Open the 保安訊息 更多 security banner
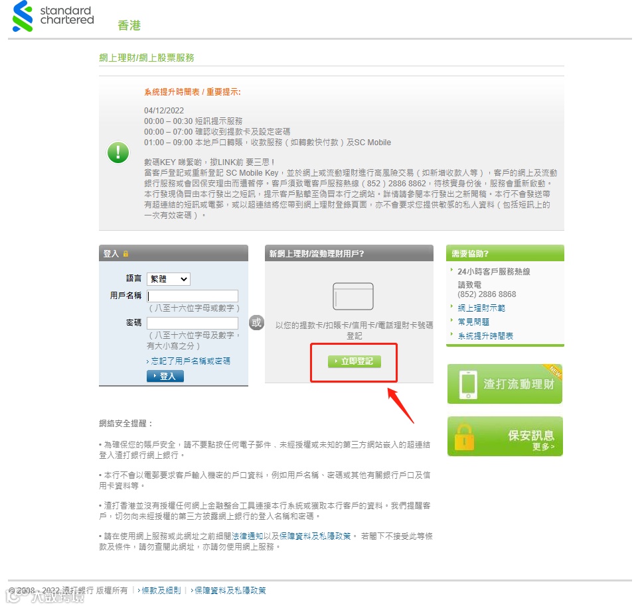Viewport: 642px width, 608px height. click(505, 436)
